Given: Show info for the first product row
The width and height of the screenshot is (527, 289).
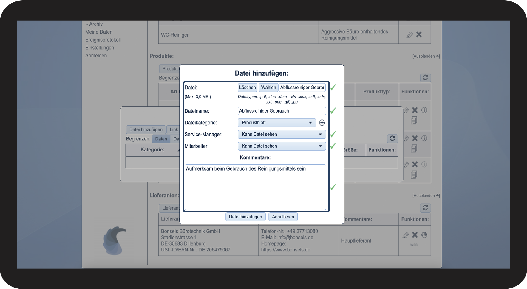Looking at the screenshot, I should 424,110.
